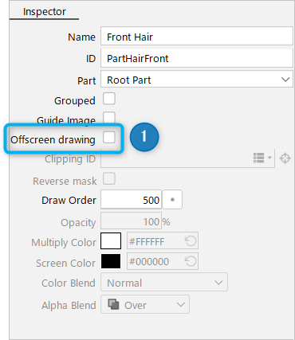Click the Alpha Blend Over layers icon
295x340 pixels.
pyautogui.click(x=113, y=304)
